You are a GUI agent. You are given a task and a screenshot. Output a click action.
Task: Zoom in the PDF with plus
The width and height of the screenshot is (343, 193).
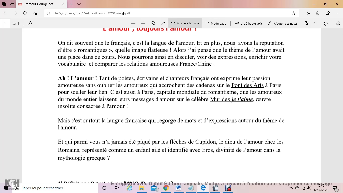[143, 23]
